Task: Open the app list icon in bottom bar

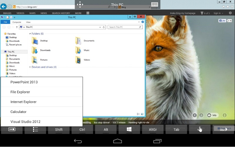Action: 35,129
